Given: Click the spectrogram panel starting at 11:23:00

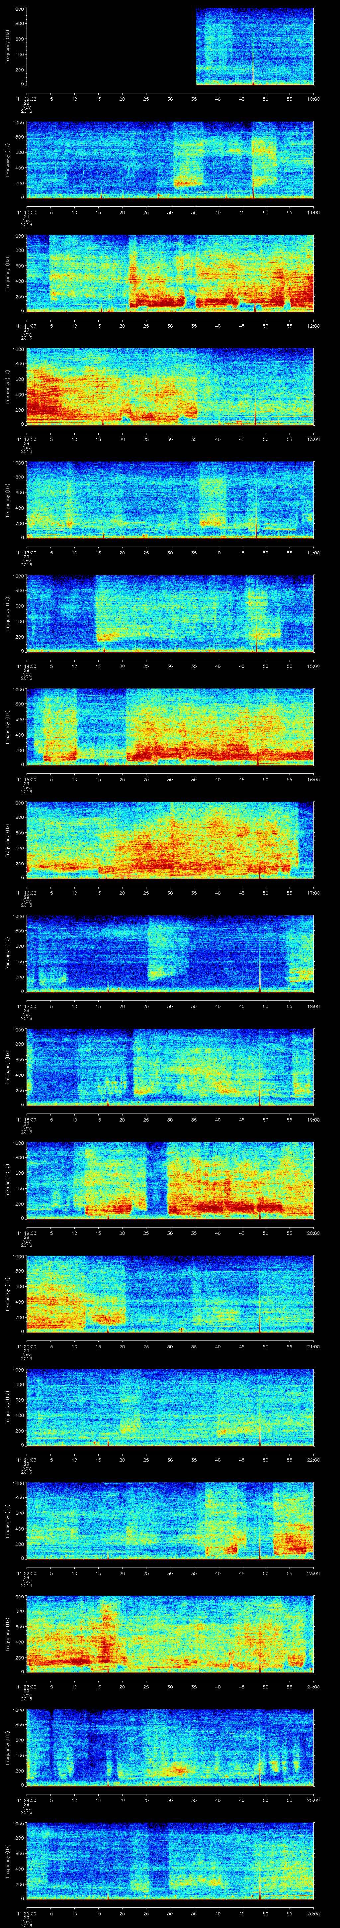Looking at the screenshot, I should 170,1634.
